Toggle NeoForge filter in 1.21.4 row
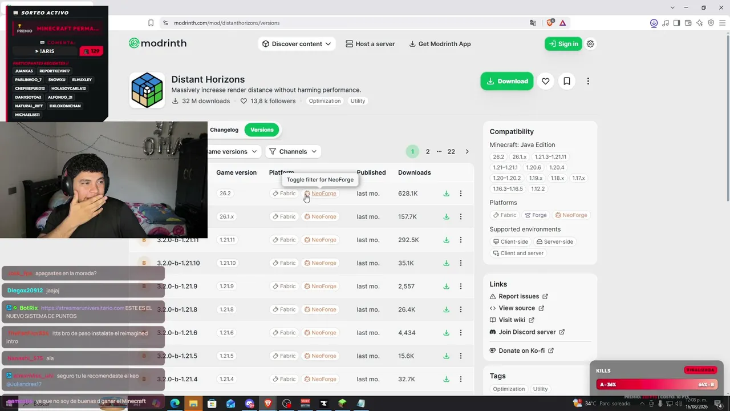 click(320, 379)
